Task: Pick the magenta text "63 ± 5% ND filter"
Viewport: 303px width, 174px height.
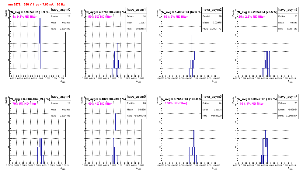Action: point(176,17)
